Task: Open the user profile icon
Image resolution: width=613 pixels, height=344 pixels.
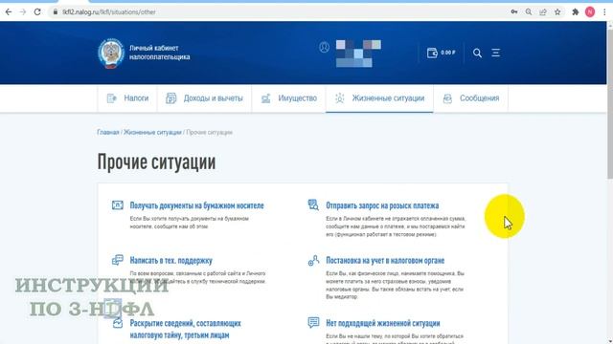Action: click(324, 48)
